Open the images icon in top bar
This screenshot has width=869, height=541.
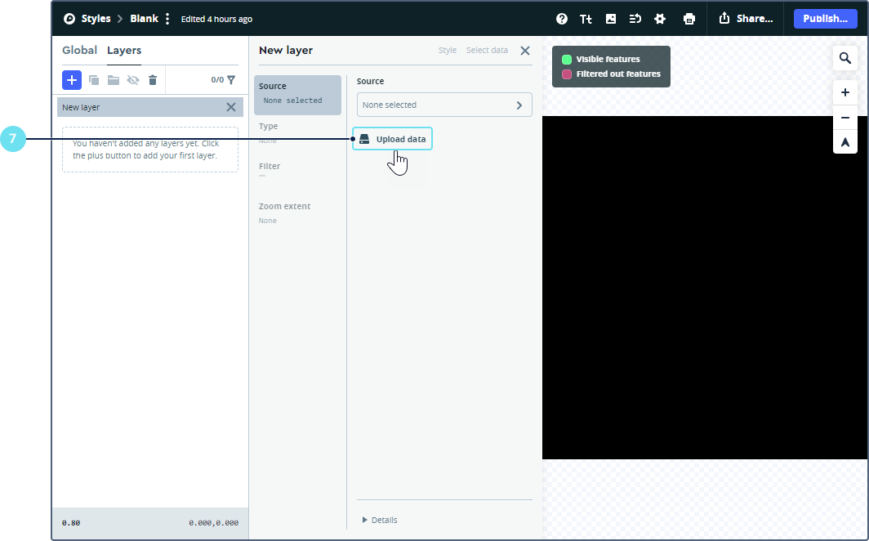tap(611, 19)
